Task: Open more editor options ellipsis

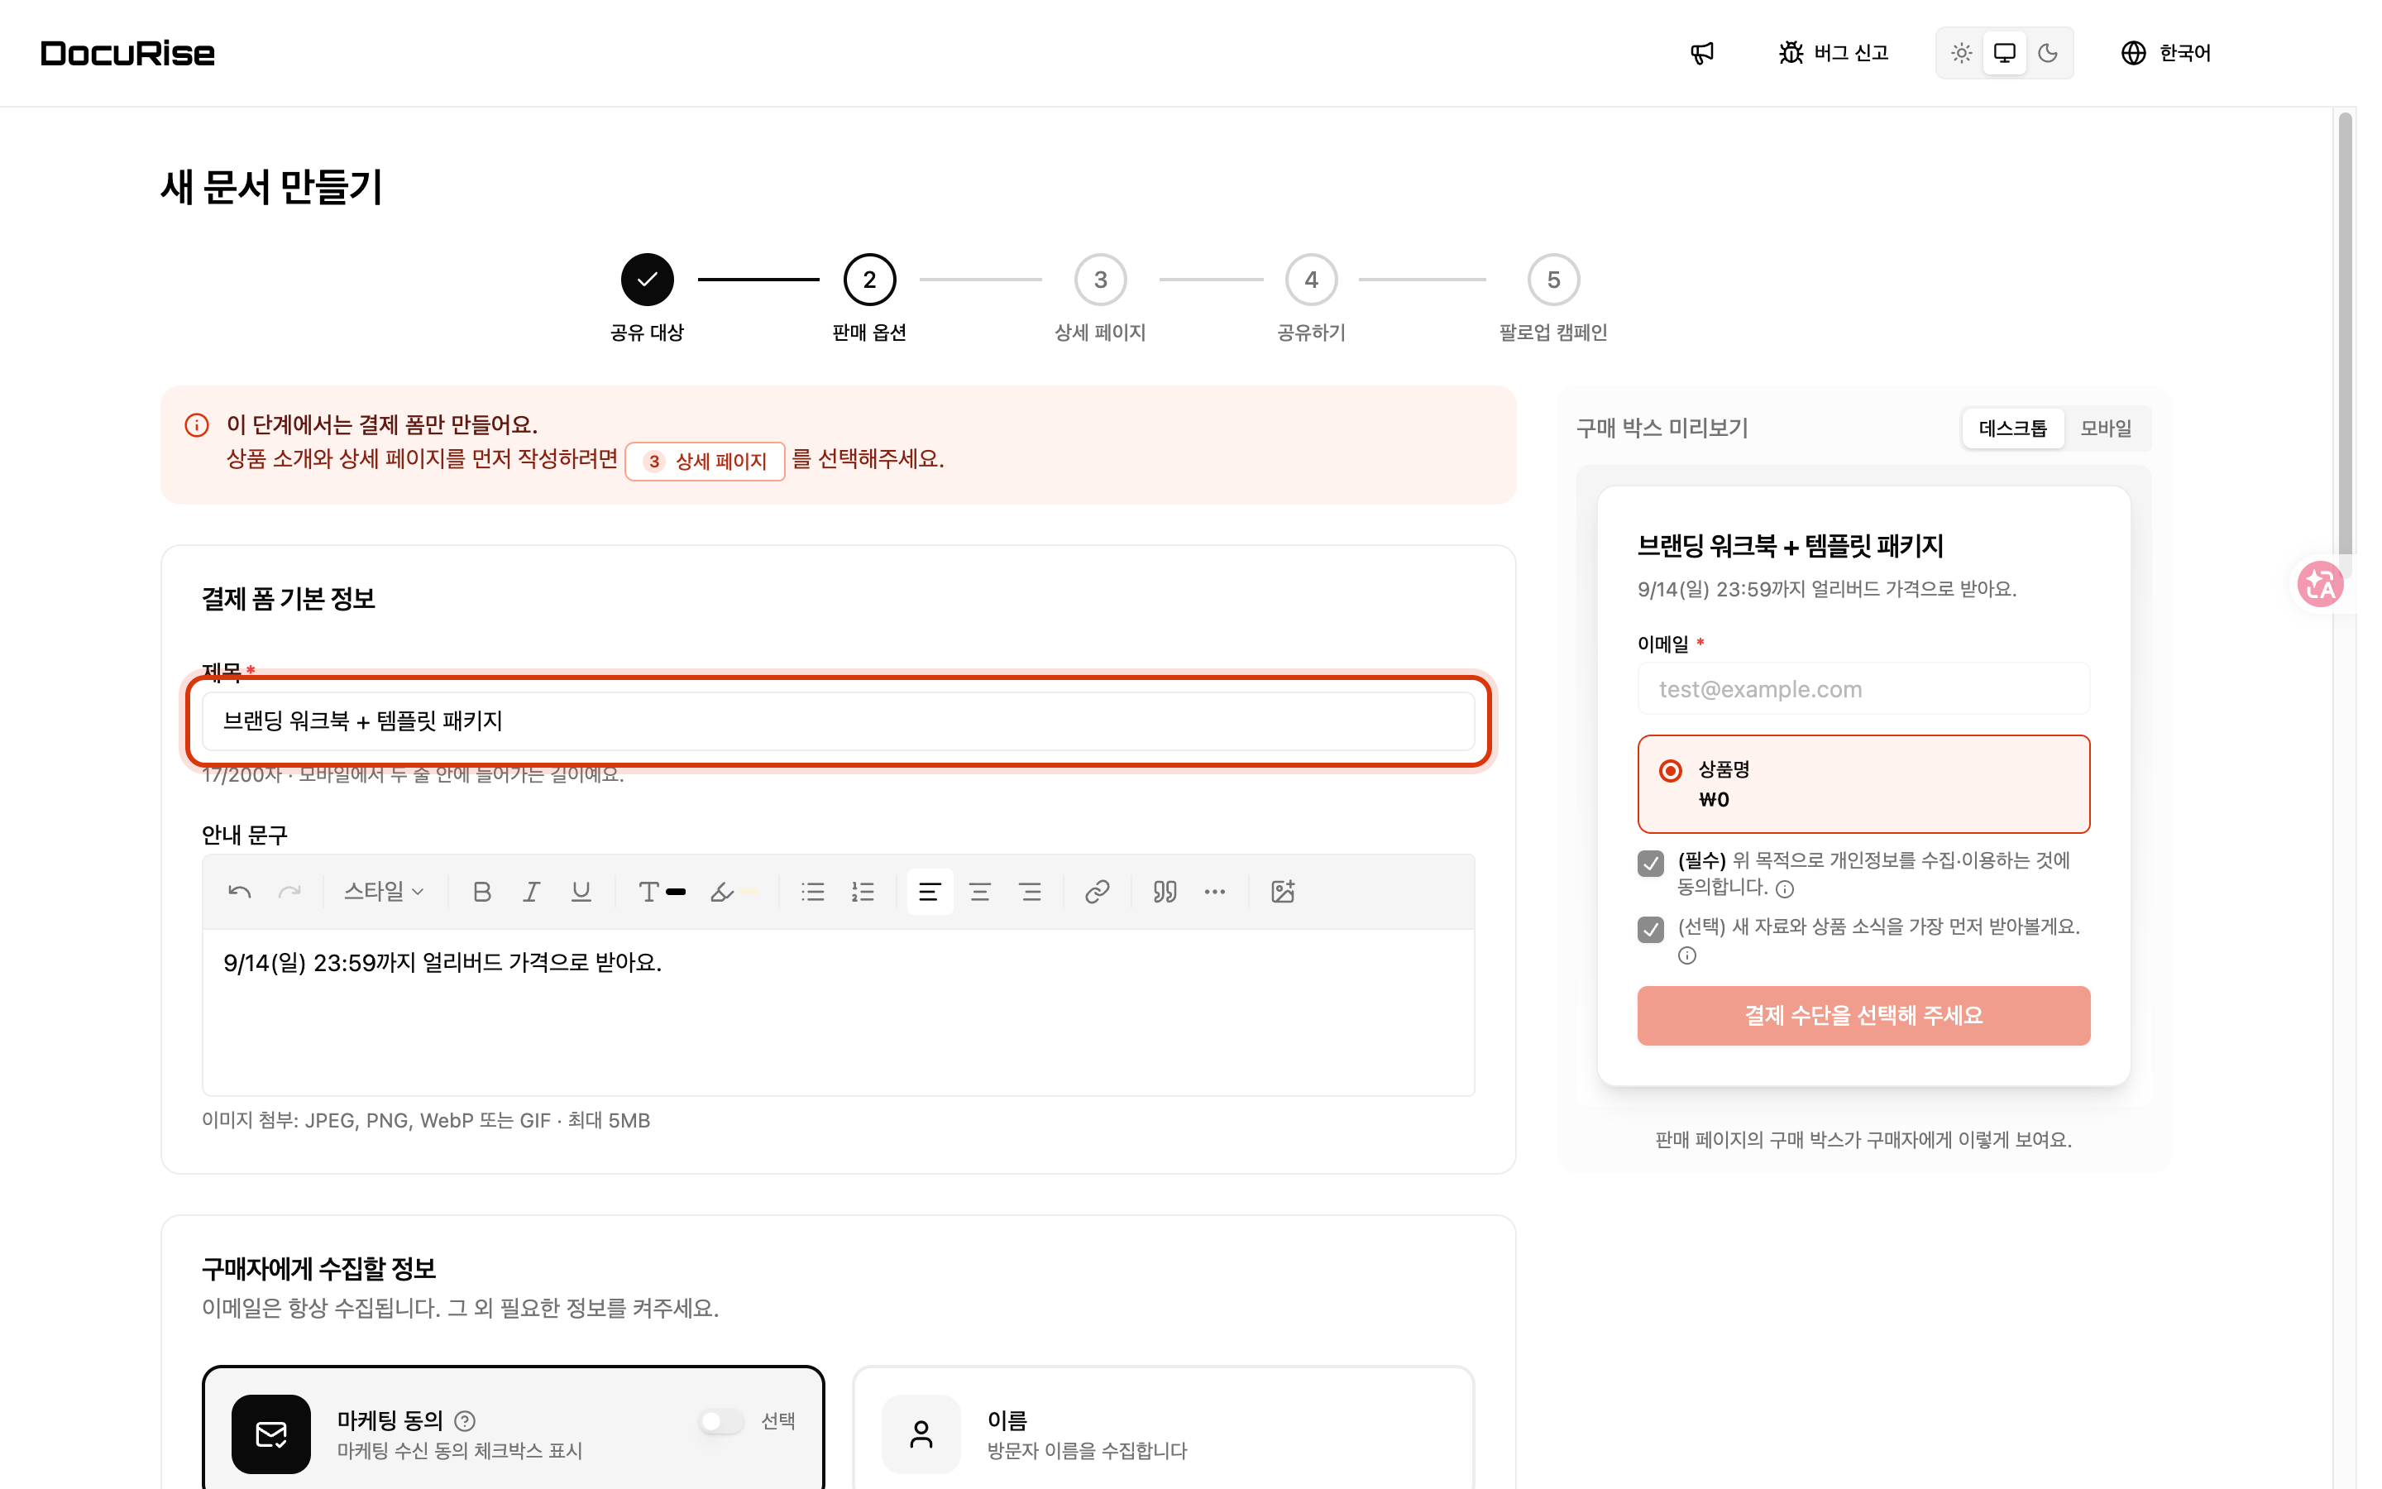Action: (1215, 893)
